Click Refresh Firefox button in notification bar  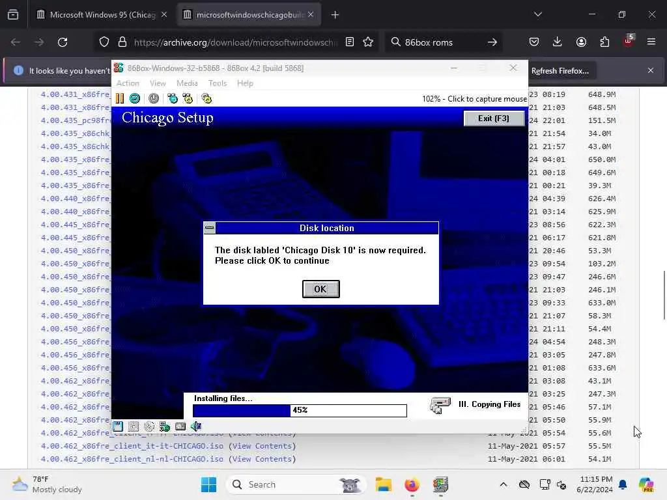(560, 71)
